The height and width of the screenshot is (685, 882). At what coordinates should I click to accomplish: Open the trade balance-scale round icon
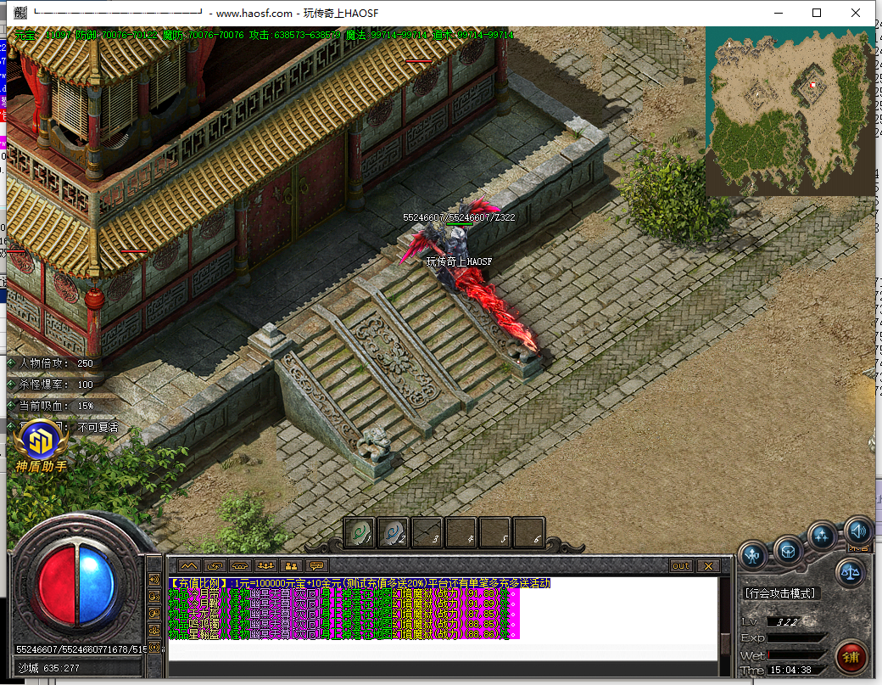(851, 571)
